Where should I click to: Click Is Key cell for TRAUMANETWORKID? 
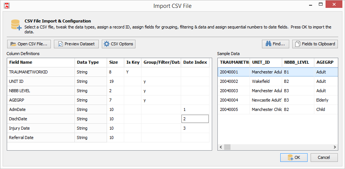[132, 72]
